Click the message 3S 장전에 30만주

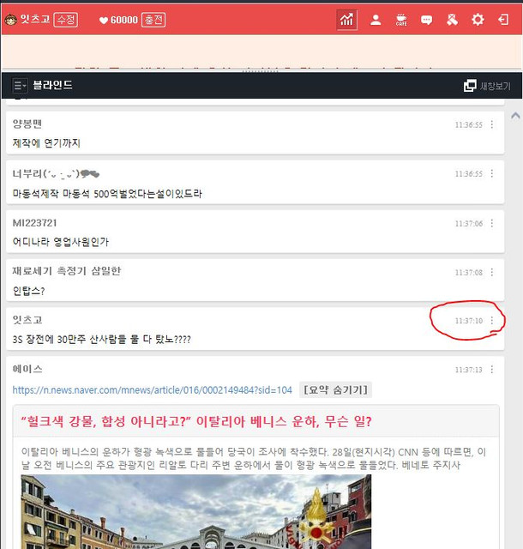tap(101, 339)
